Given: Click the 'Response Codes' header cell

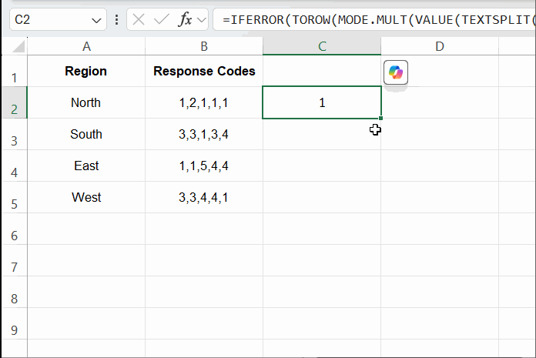Looking at the screenshot, I should (204, 71).
